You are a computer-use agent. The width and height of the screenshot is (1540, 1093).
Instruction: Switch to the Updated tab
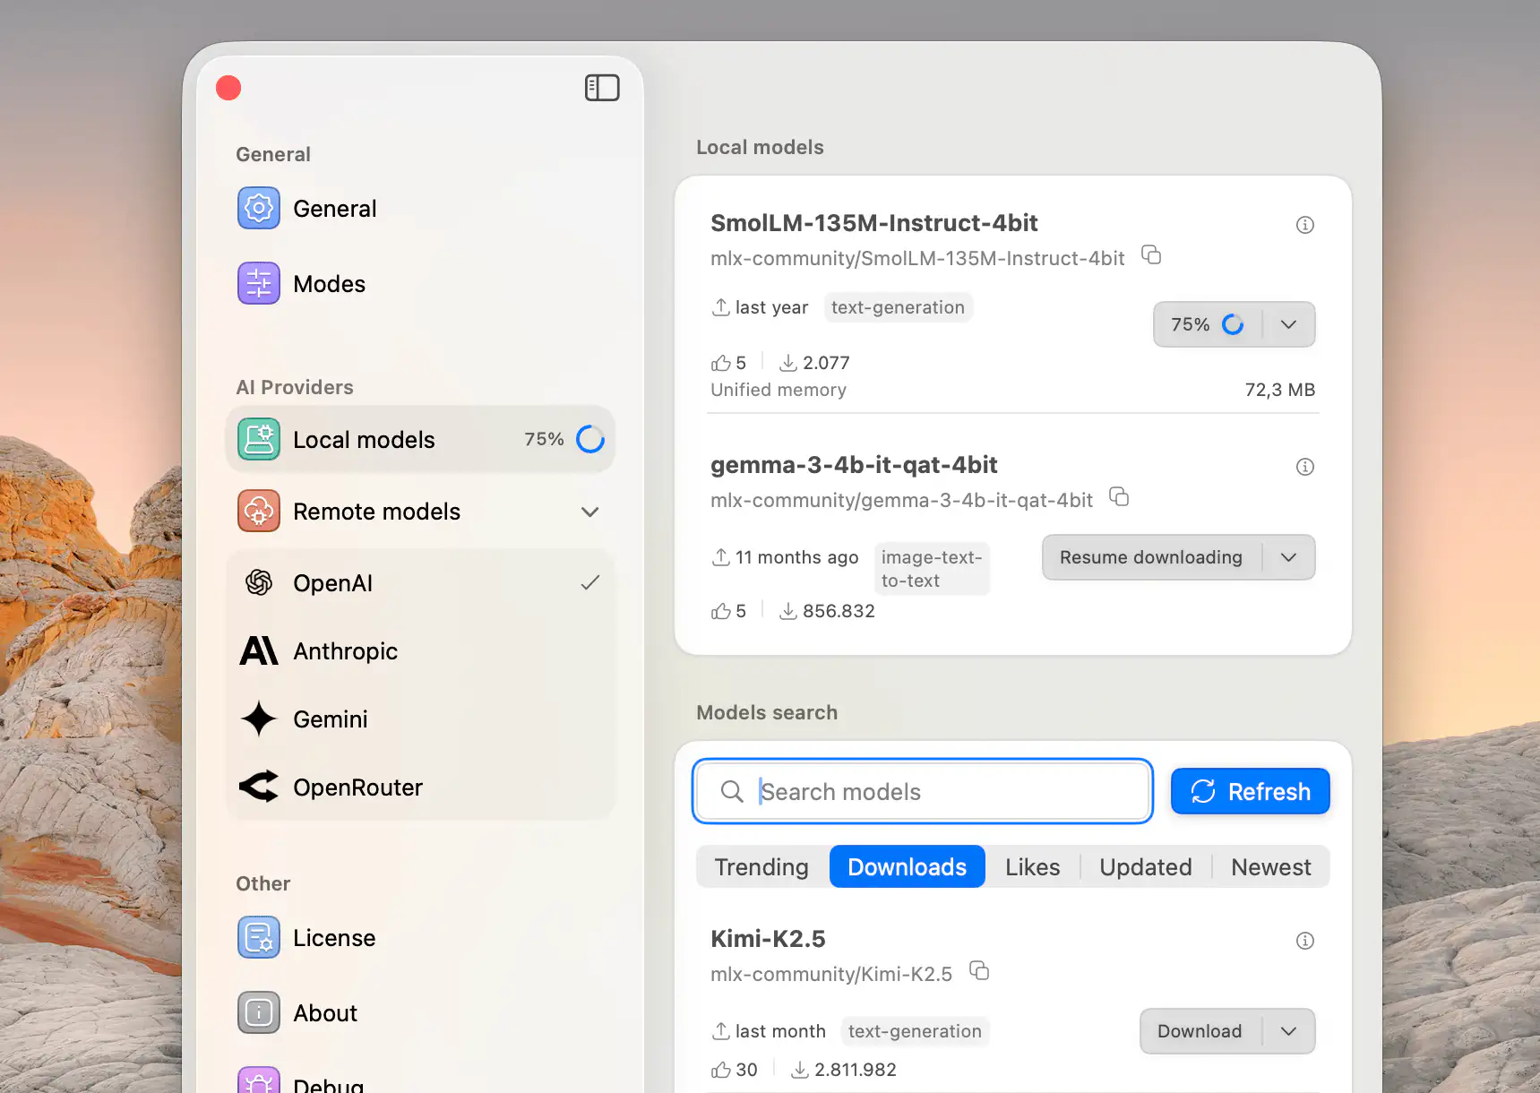1146,867
